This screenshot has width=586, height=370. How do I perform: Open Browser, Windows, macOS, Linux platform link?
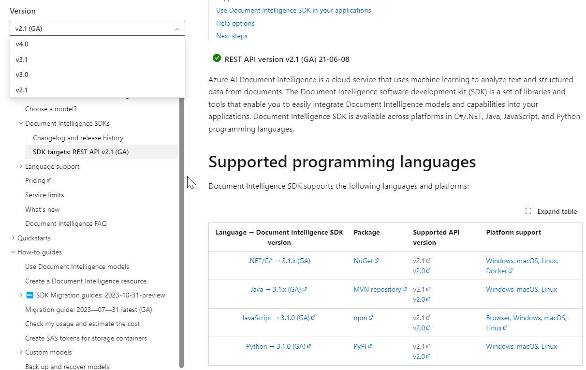pos(526,323)
